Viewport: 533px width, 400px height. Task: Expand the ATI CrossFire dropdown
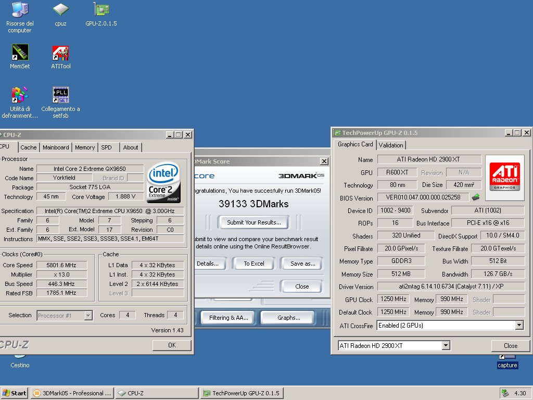[x=519, y=326]
